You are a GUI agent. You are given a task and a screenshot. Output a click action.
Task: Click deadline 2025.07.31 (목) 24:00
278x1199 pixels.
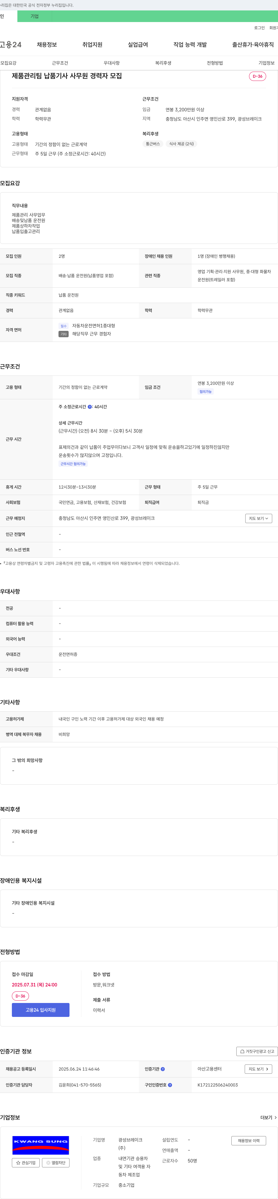[34, 985]
